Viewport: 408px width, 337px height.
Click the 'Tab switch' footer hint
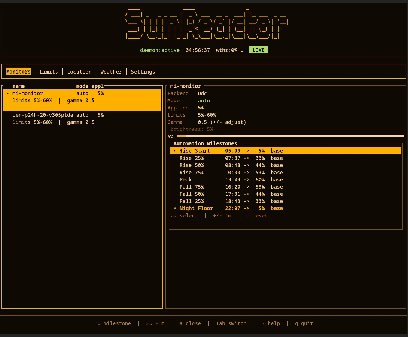click(x=231, y=323)
